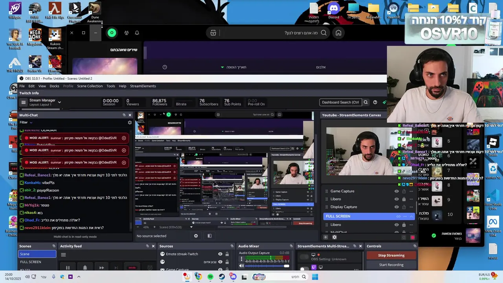Mute alerts with Activity feed bell icon

84,268
